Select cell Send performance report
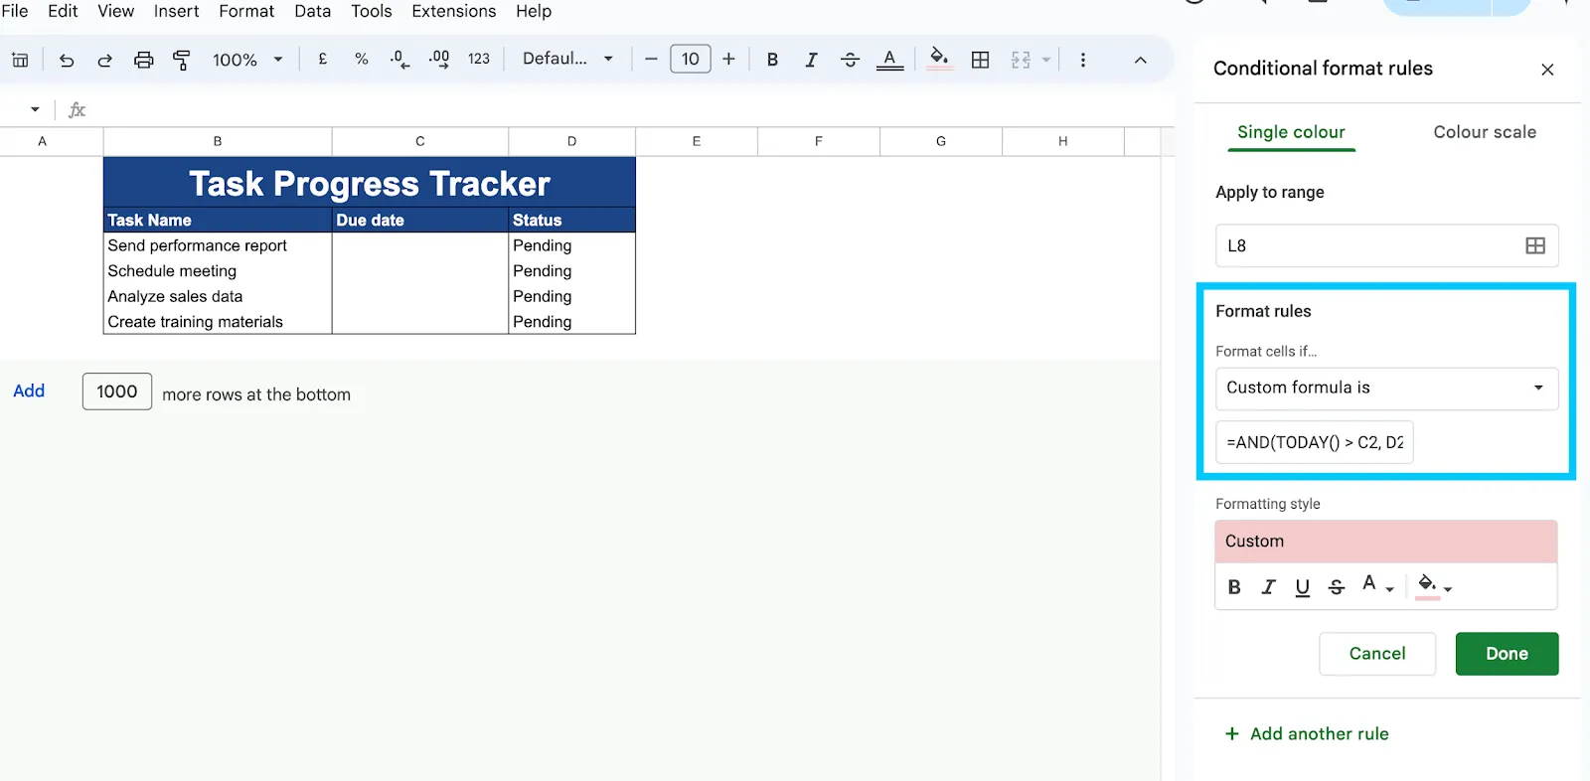Viewport: 1590px width, 781px height. pos(218,245)
